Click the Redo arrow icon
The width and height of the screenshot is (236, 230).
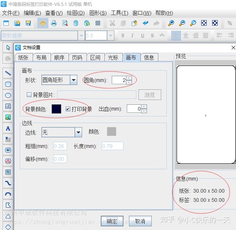pyautogui.click(x=156, y=23)
